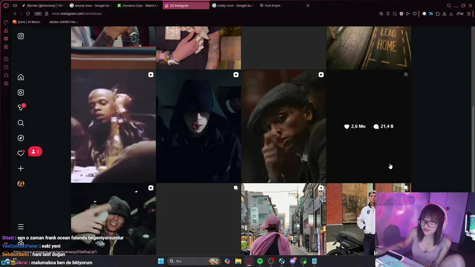
Task: Switch to Hızlı Erişim tab
Action: pyautogui.click(x=281, y=6)
